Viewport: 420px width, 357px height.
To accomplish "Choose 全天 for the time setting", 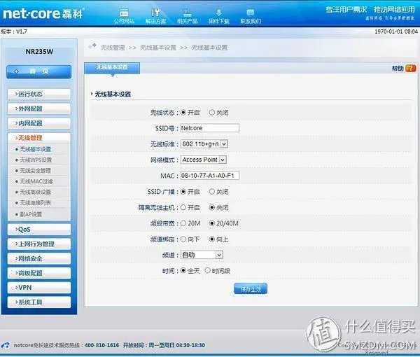I will 183,270.
